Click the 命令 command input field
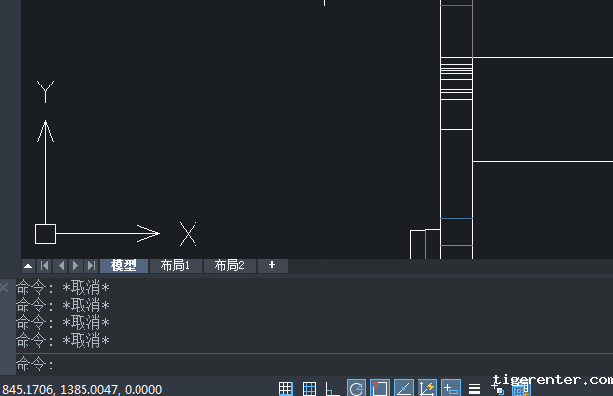 (x=295, y=365)
